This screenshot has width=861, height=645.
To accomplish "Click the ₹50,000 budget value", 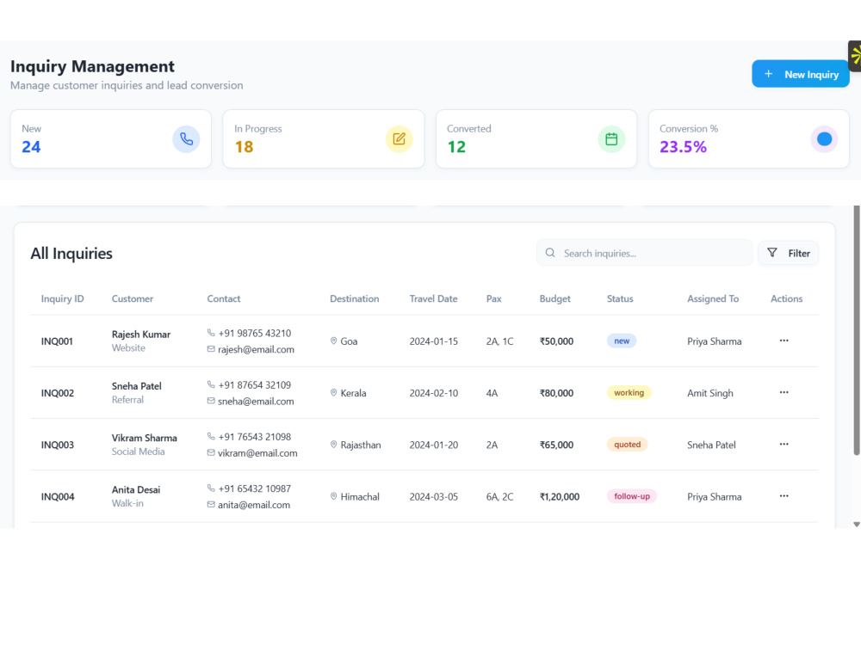I will tap(556, 341).
